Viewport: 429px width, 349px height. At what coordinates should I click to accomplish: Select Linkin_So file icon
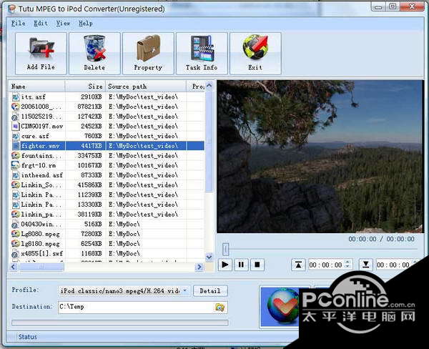click(x=16, y=185)
